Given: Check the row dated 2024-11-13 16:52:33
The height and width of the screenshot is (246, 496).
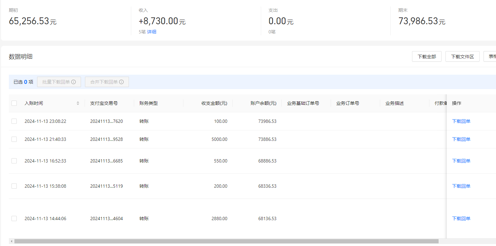Looking at the screenshot, I should click(14, 161).
